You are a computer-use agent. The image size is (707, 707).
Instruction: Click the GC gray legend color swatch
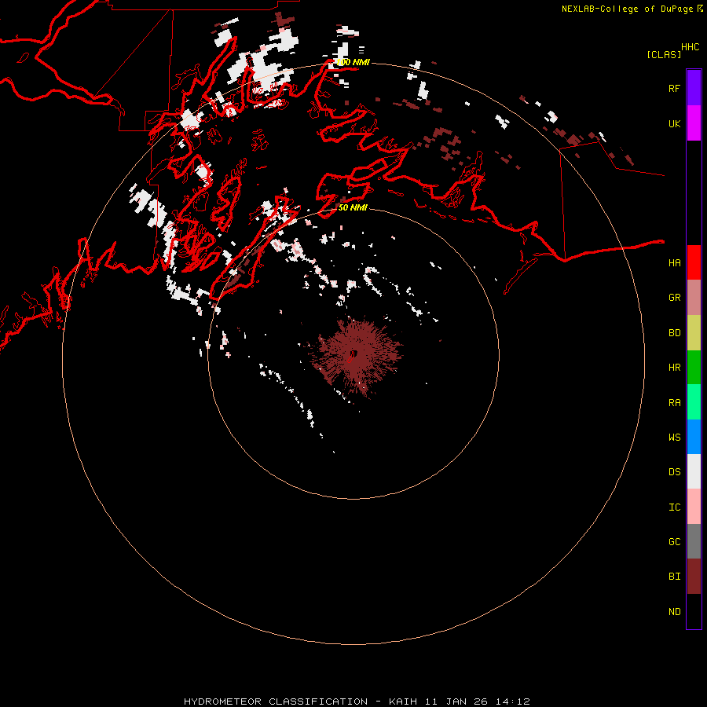click(694, 541)
